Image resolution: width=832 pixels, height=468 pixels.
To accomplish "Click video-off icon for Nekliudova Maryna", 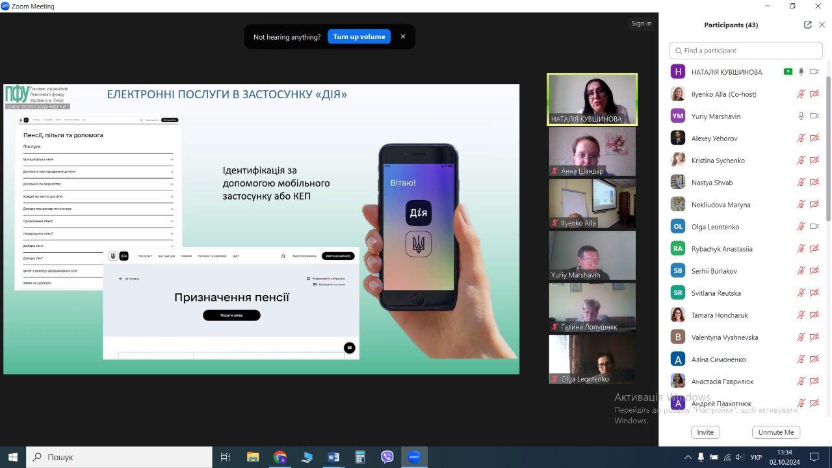I will [814, 204].
